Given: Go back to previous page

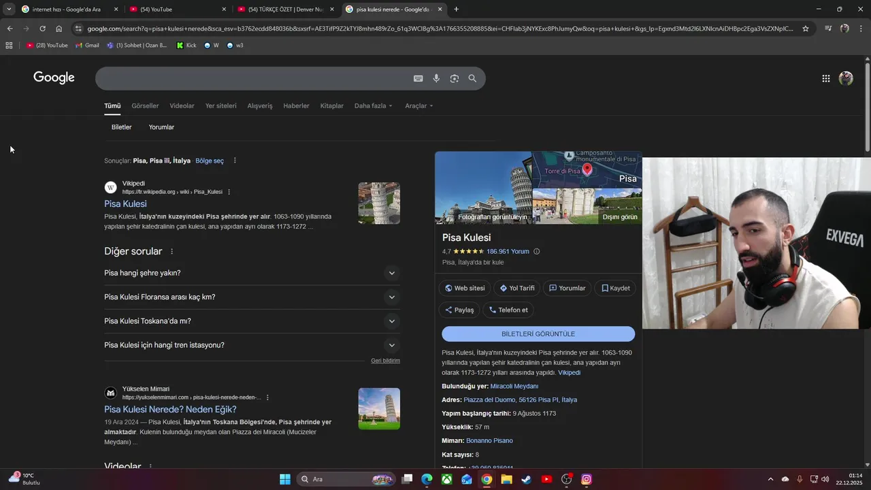Looking at the screenshot, I should [x=10, y=29].
